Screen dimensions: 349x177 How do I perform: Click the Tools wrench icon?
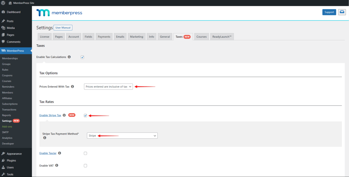tap(3, 174)
